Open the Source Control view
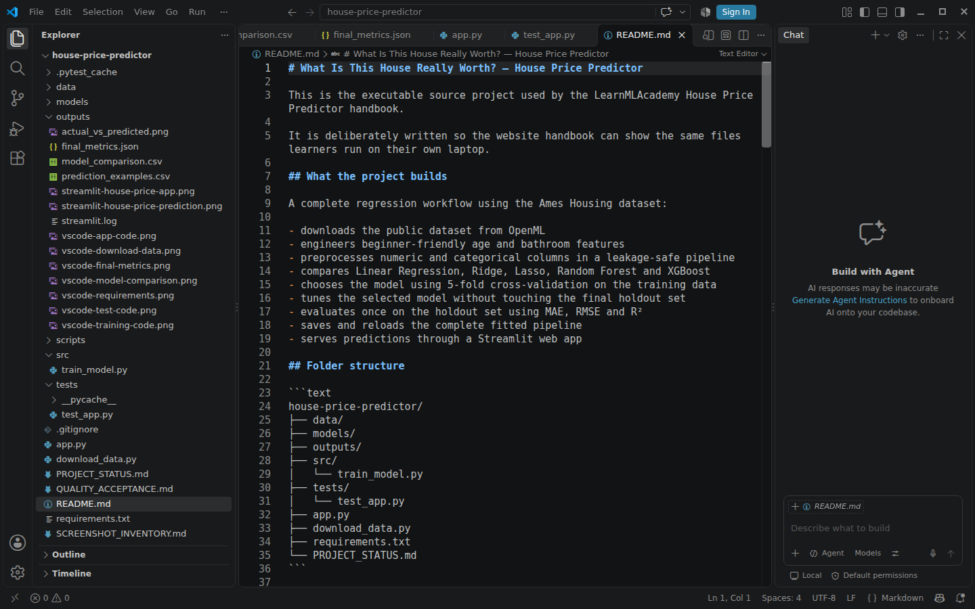This screenshot has height=609, width=975. coord(18,98)
